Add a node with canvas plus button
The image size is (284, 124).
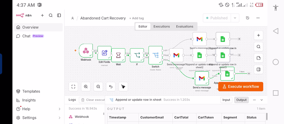(x=258, y=35)
